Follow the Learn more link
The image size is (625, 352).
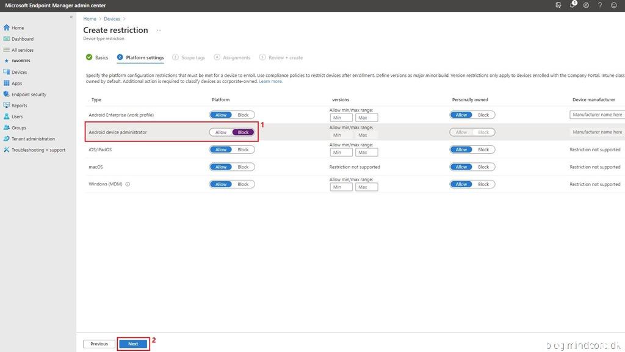click(x=270, y=81)
